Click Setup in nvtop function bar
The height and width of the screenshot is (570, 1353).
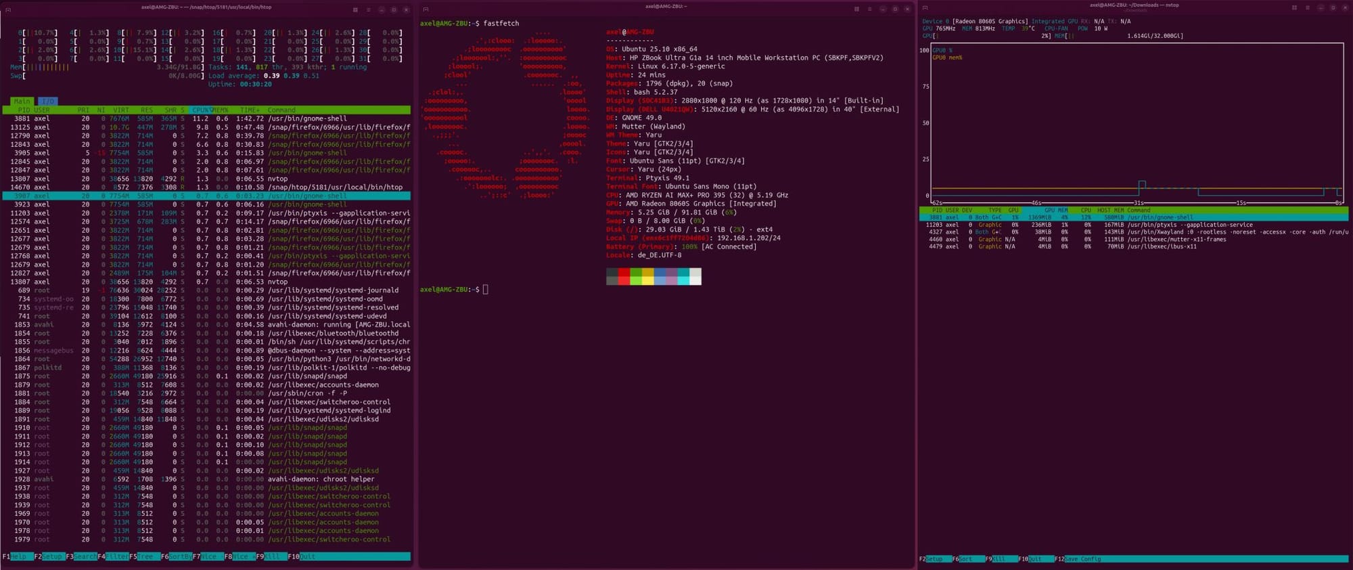[x=934, y=559]
